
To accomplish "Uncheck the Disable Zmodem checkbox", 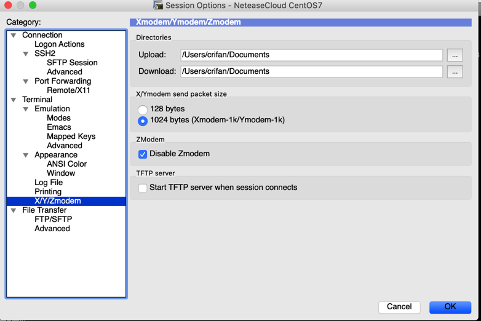I will [x=143, y=154].
